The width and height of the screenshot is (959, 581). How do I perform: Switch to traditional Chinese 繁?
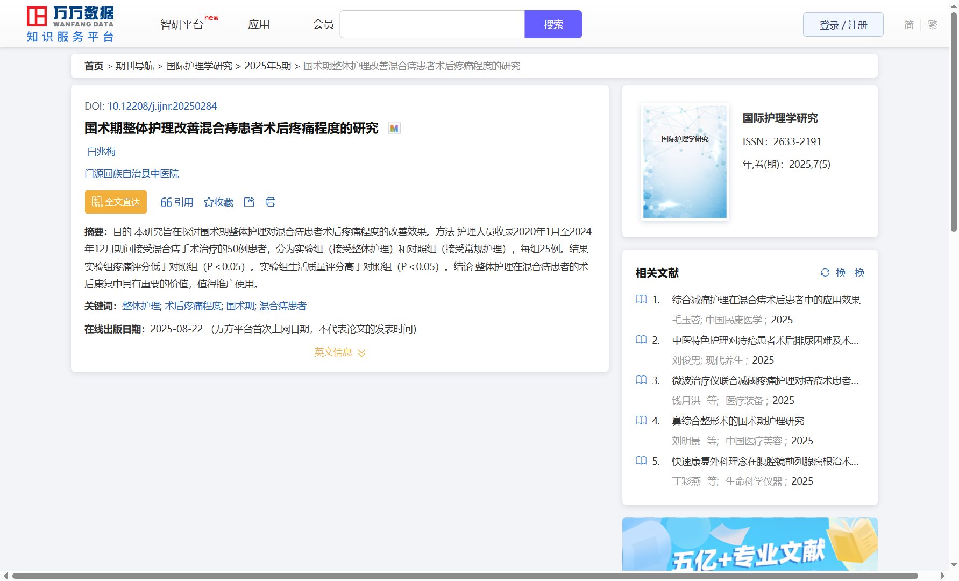click(x=933, y=25)
